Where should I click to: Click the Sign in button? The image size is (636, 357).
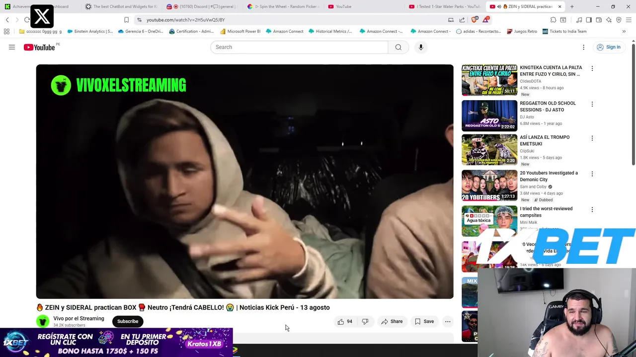(x=608, y=47)
